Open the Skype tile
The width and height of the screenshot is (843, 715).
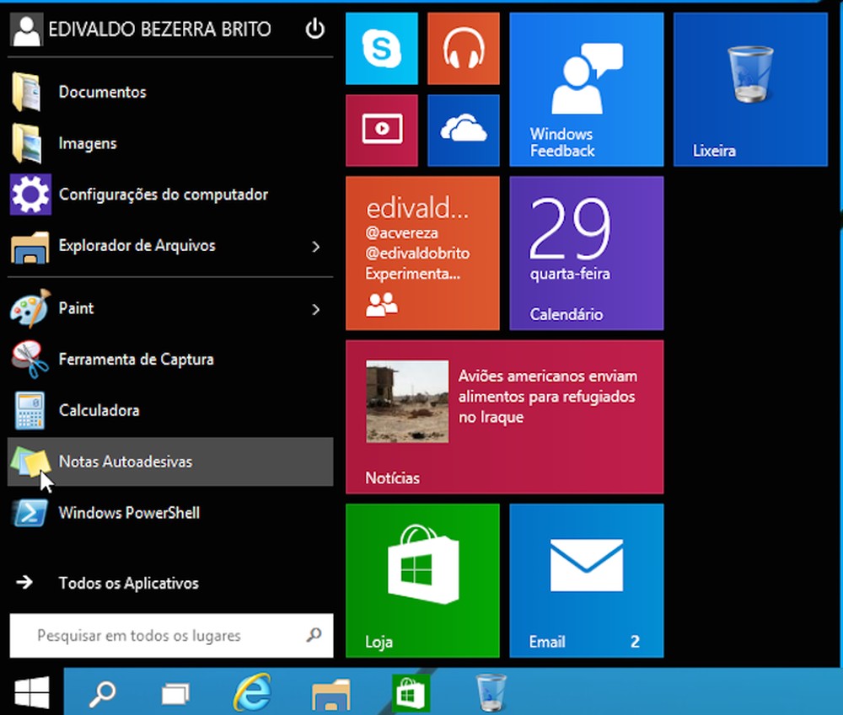[382, 49]
